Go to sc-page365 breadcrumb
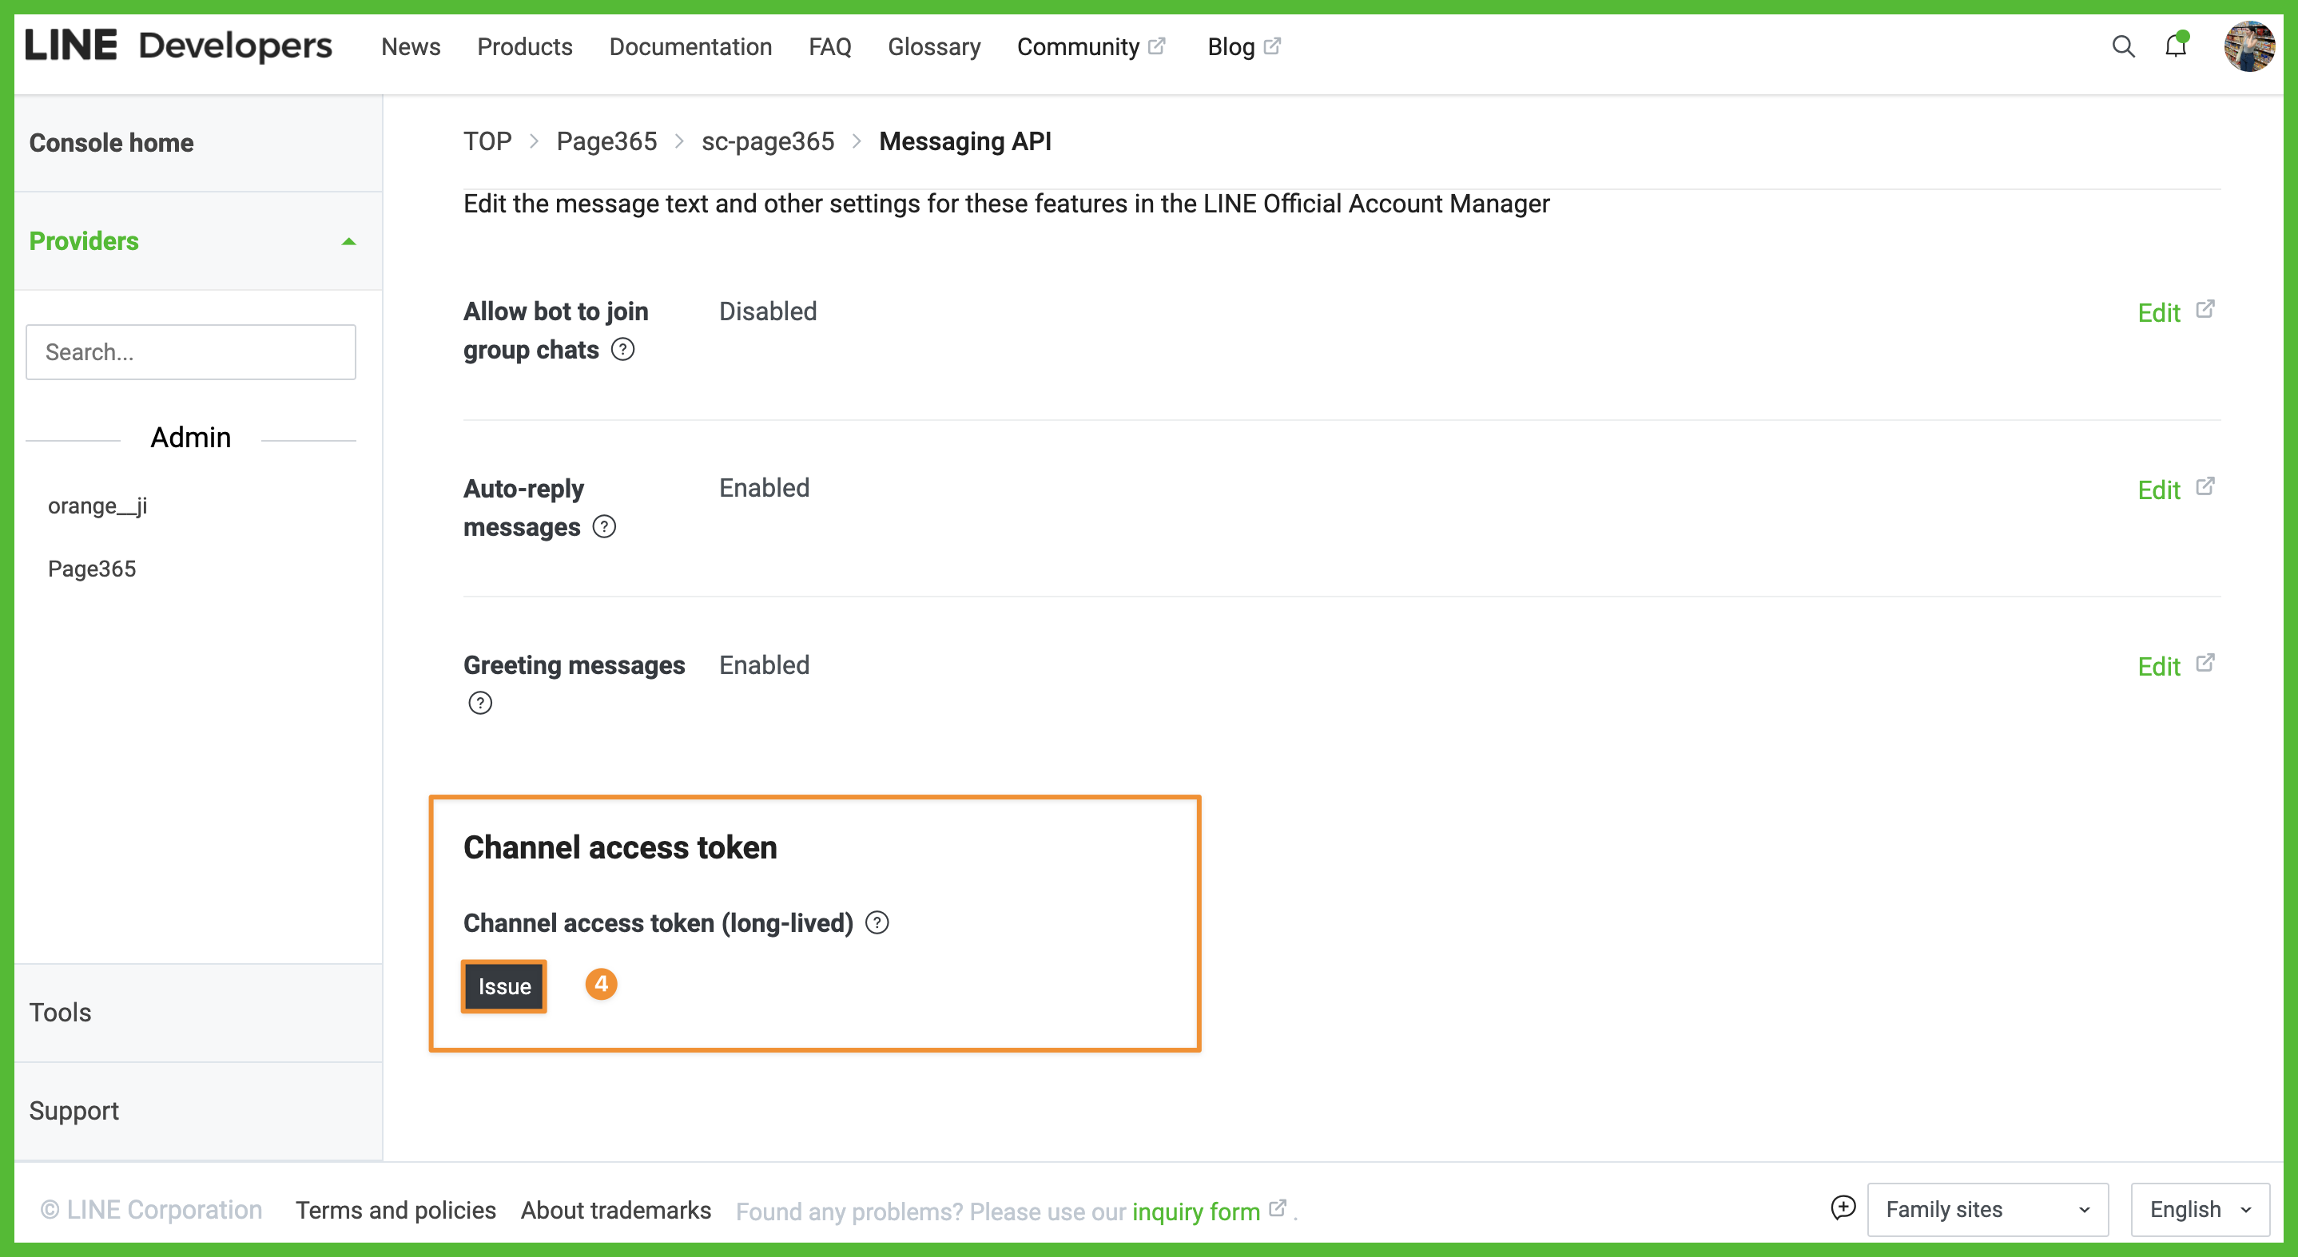This screenshot has height=1257, width=2298. (768, 141)
